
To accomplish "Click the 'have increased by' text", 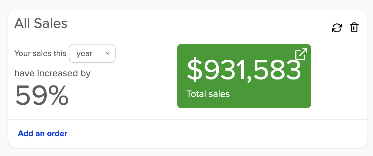I will coord(52,73).
